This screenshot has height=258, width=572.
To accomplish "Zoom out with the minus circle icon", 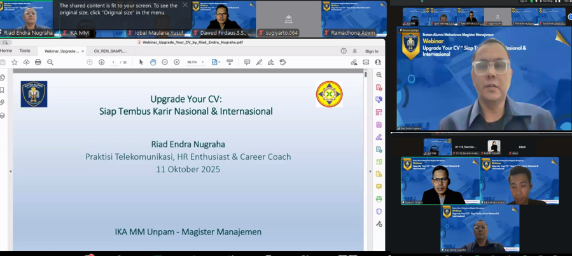I will coord(165,62).
